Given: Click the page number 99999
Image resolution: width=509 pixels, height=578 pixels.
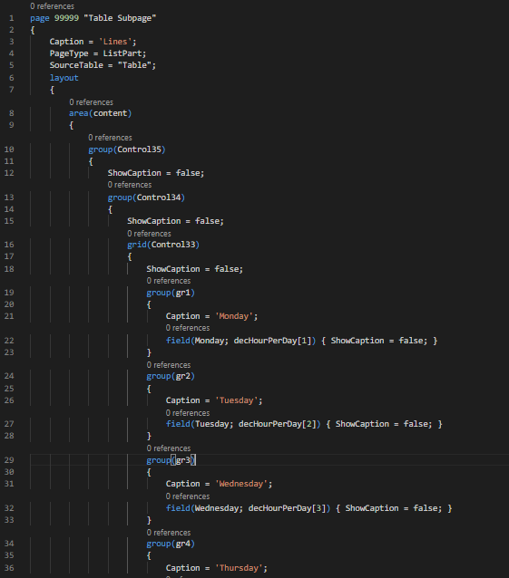Looking at the screenshot, I should pos(66,18).
